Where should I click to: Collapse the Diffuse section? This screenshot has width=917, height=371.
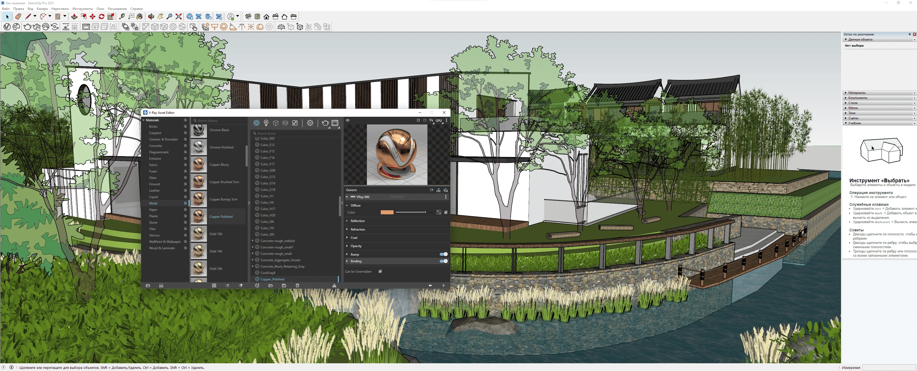click(347, 205)
